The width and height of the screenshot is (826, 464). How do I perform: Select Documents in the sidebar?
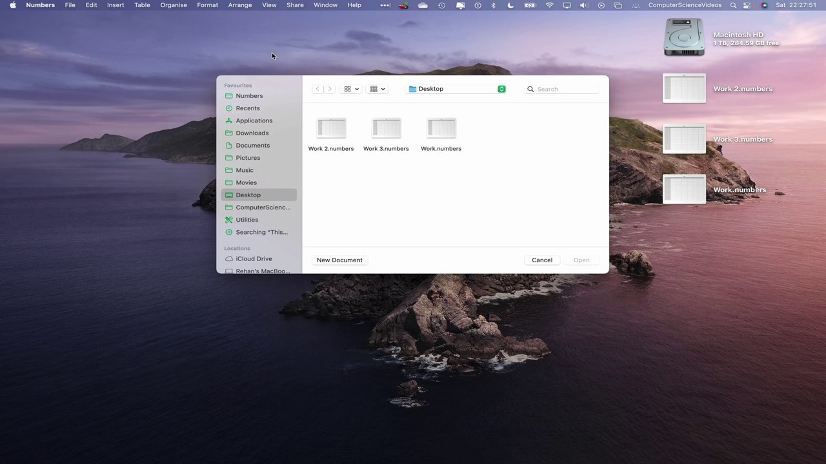click(x=259, y=146)
